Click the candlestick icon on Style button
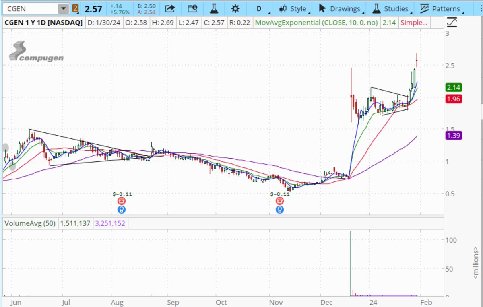This screenshot has height=307, width=483. (283, 8)
